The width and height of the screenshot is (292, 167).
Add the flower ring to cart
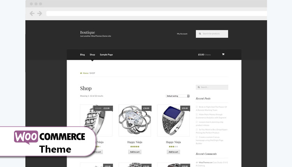(x=135, y=152)
